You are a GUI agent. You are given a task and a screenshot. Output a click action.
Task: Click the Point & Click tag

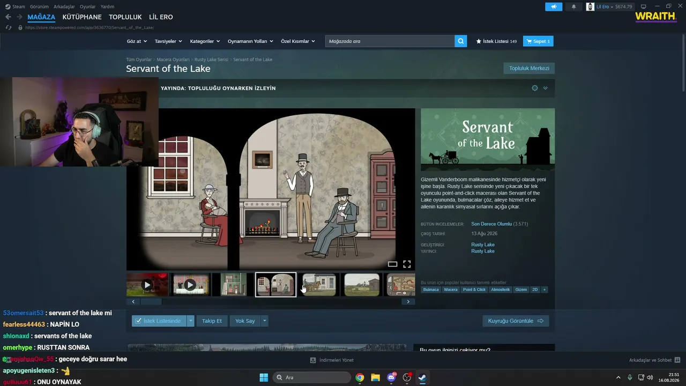[x=474, y=289]
